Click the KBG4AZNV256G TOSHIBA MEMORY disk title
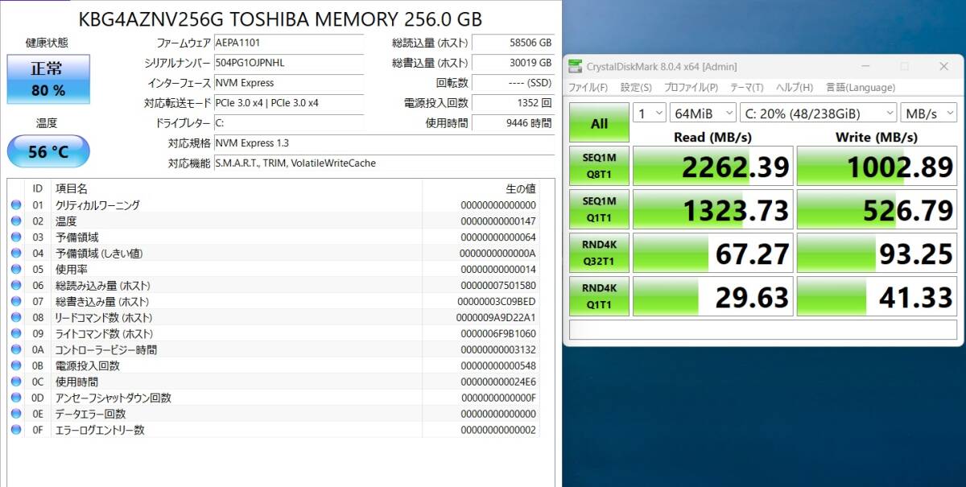This screenshot has height=487, width=966. (280, 18)
